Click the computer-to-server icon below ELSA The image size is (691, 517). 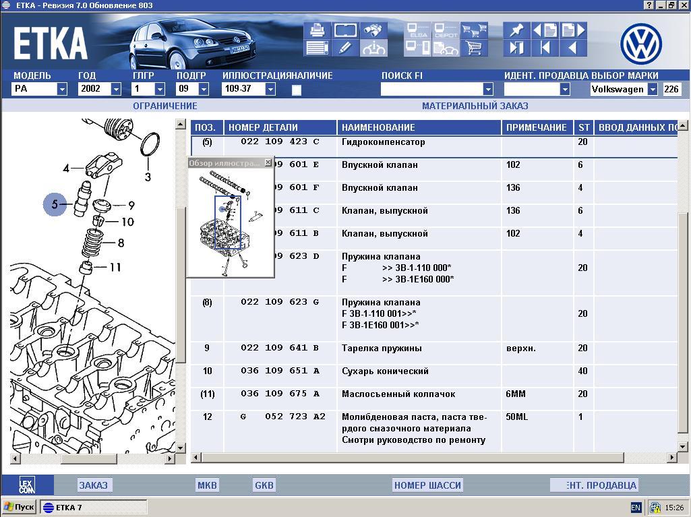click(x=417, y=48)
